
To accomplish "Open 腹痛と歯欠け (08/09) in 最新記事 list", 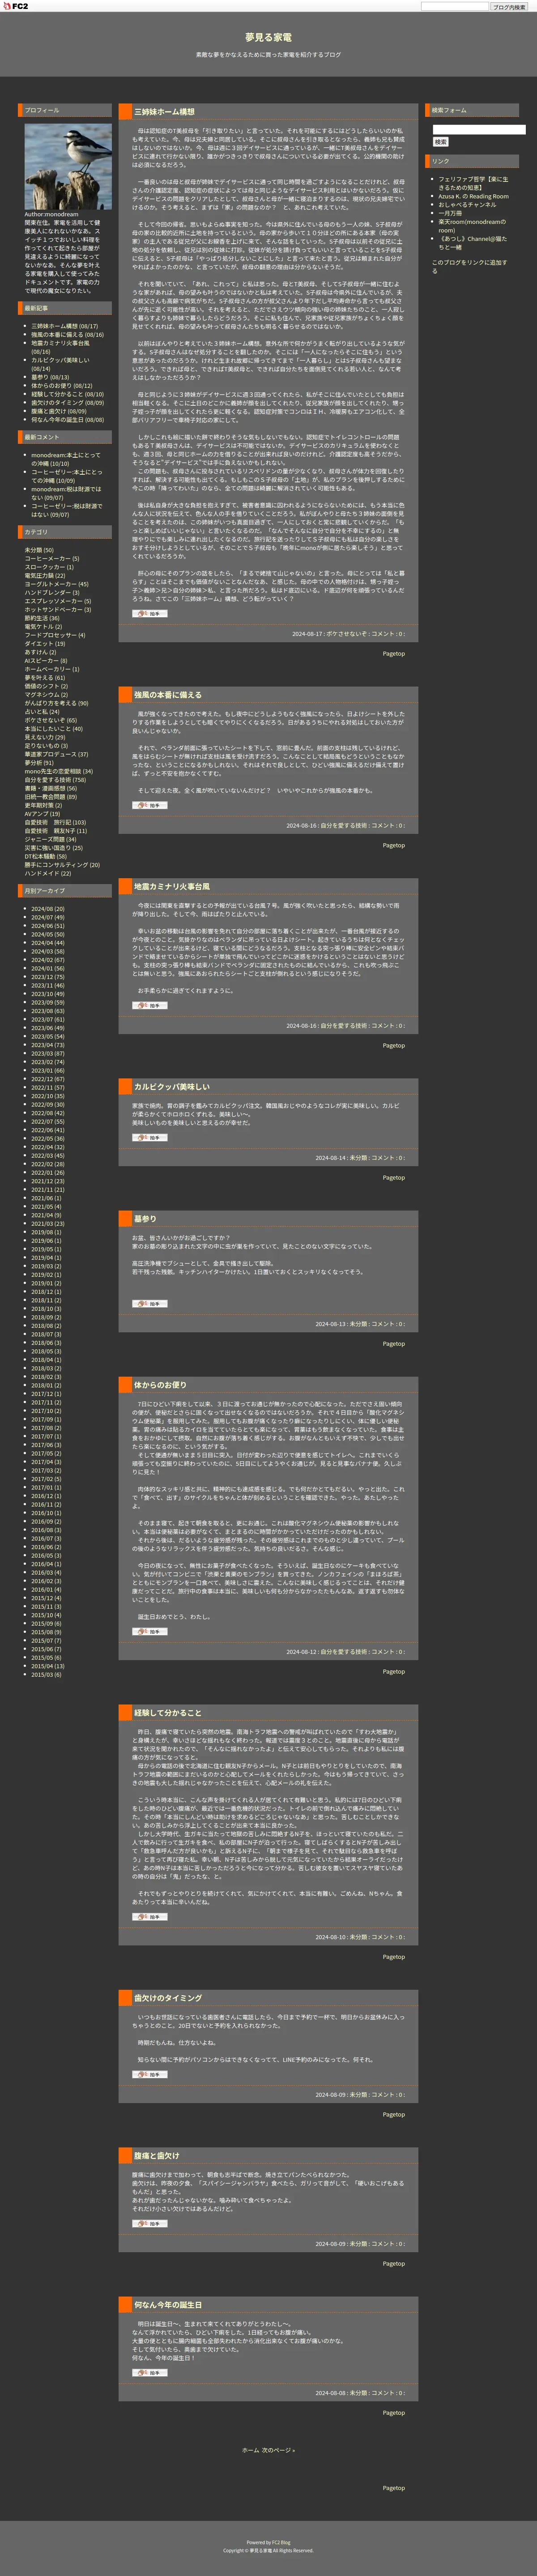I will 59,411.
